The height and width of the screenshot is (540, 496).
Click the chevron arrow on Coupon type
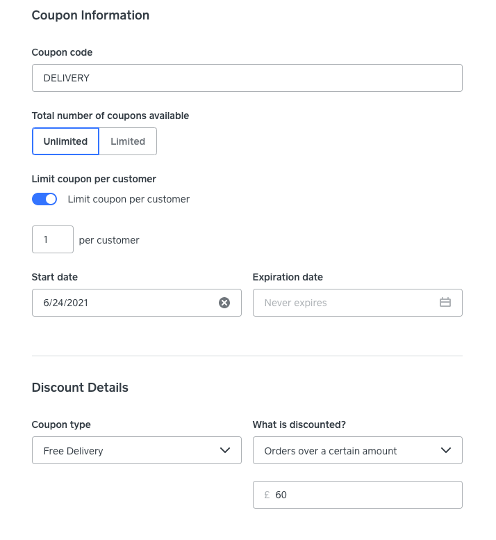point(225,450)
